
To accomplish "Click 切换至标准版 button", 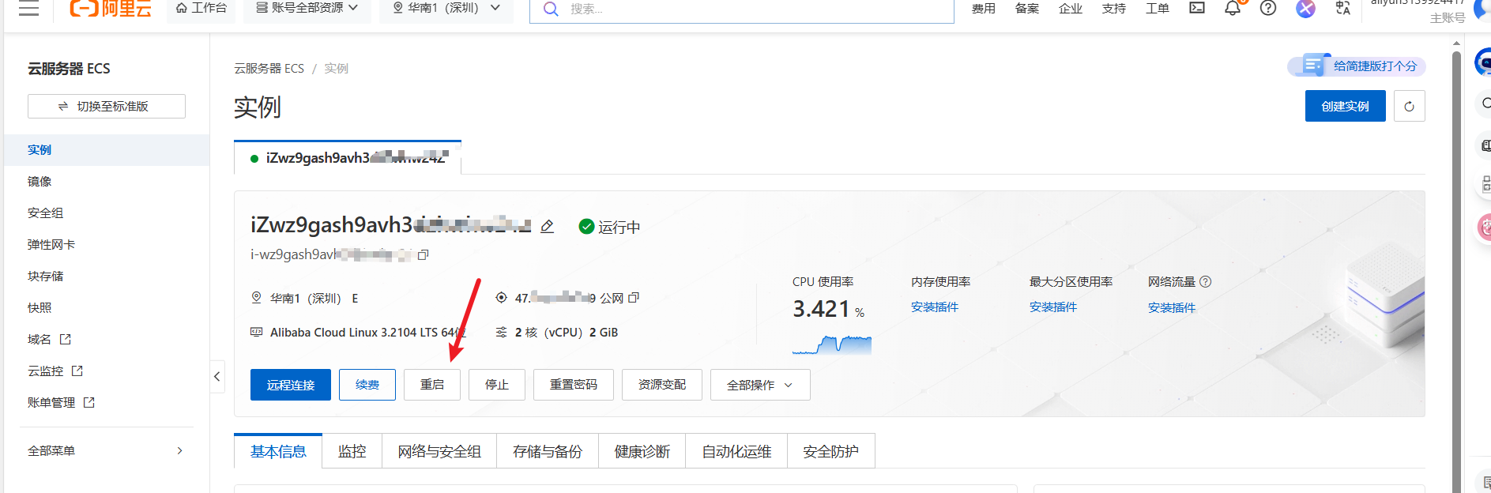I will 107,106.
